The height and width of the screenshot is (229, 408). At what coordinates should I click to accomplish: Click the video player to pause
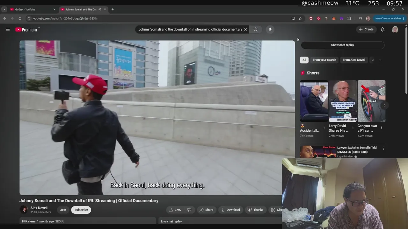click(157, 118)
